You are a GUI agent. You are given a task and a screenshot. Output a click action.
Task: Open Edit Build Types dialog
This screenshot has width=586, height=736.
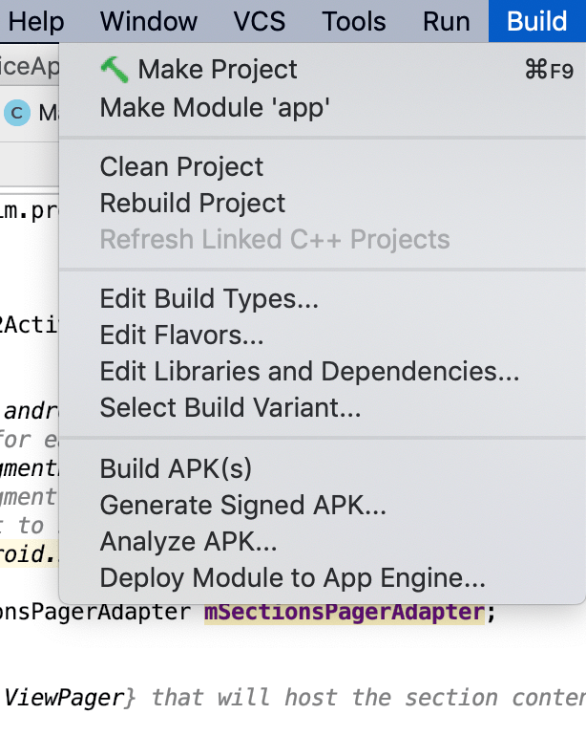coord(209,299)
